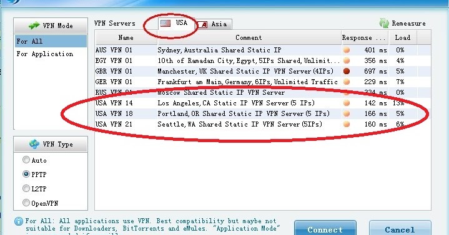449x235 pixels.
Task: Choose the OpenVPN radio button
Action: [x=26, y=203]
